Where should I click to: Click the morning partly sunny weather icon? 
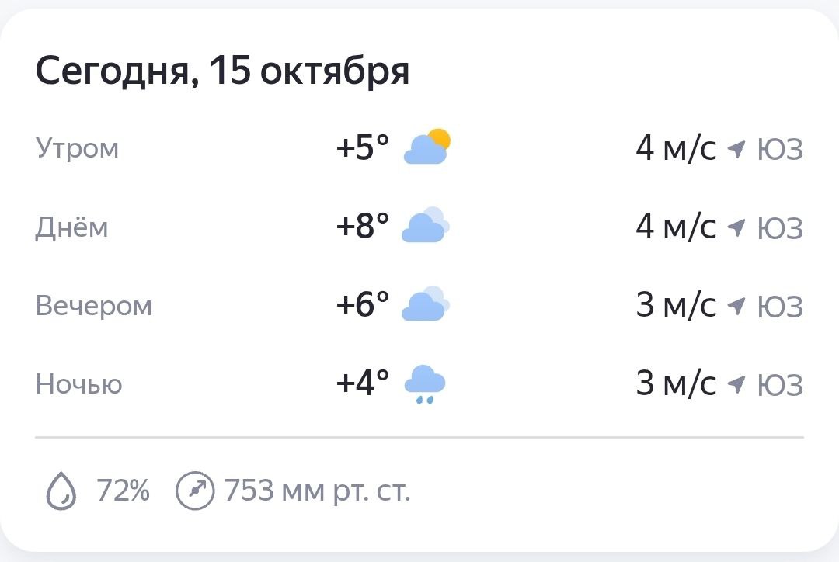pyautogui.click(x=426, y=147)
